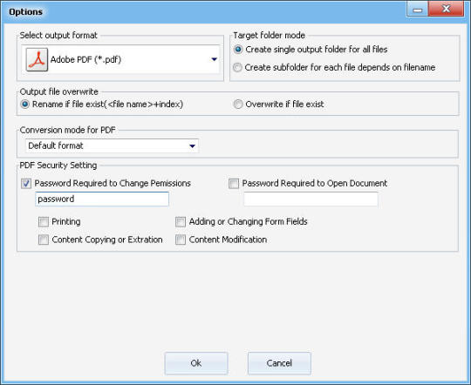Select Adobe PDF (*.pdf) combo box text
Viewport: 471px width, 385px height.
tap(85, 59)
